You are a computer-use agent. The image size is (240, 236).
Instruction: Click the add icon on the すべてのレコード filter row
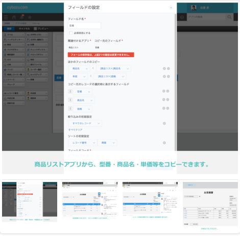(164, 123)
